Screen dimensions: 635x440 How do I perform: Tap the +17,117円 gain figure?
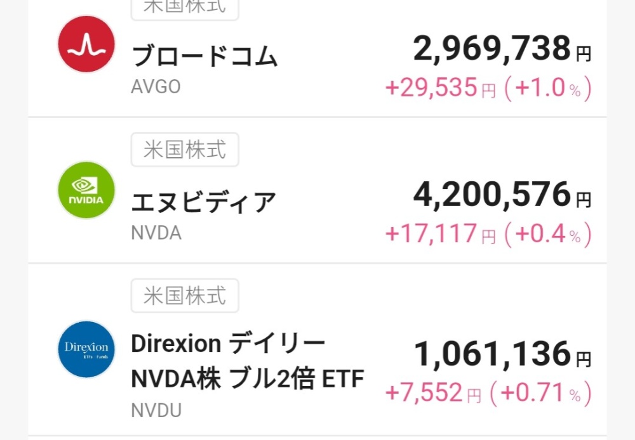point(441,234)
